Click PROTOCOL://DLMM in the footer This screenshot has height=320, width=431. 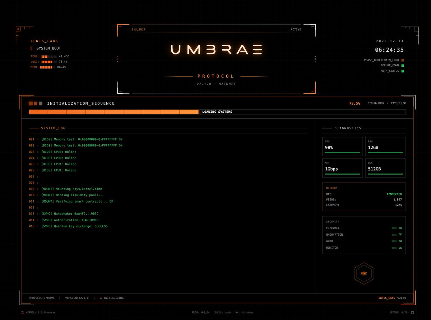[x=41, y=298]
